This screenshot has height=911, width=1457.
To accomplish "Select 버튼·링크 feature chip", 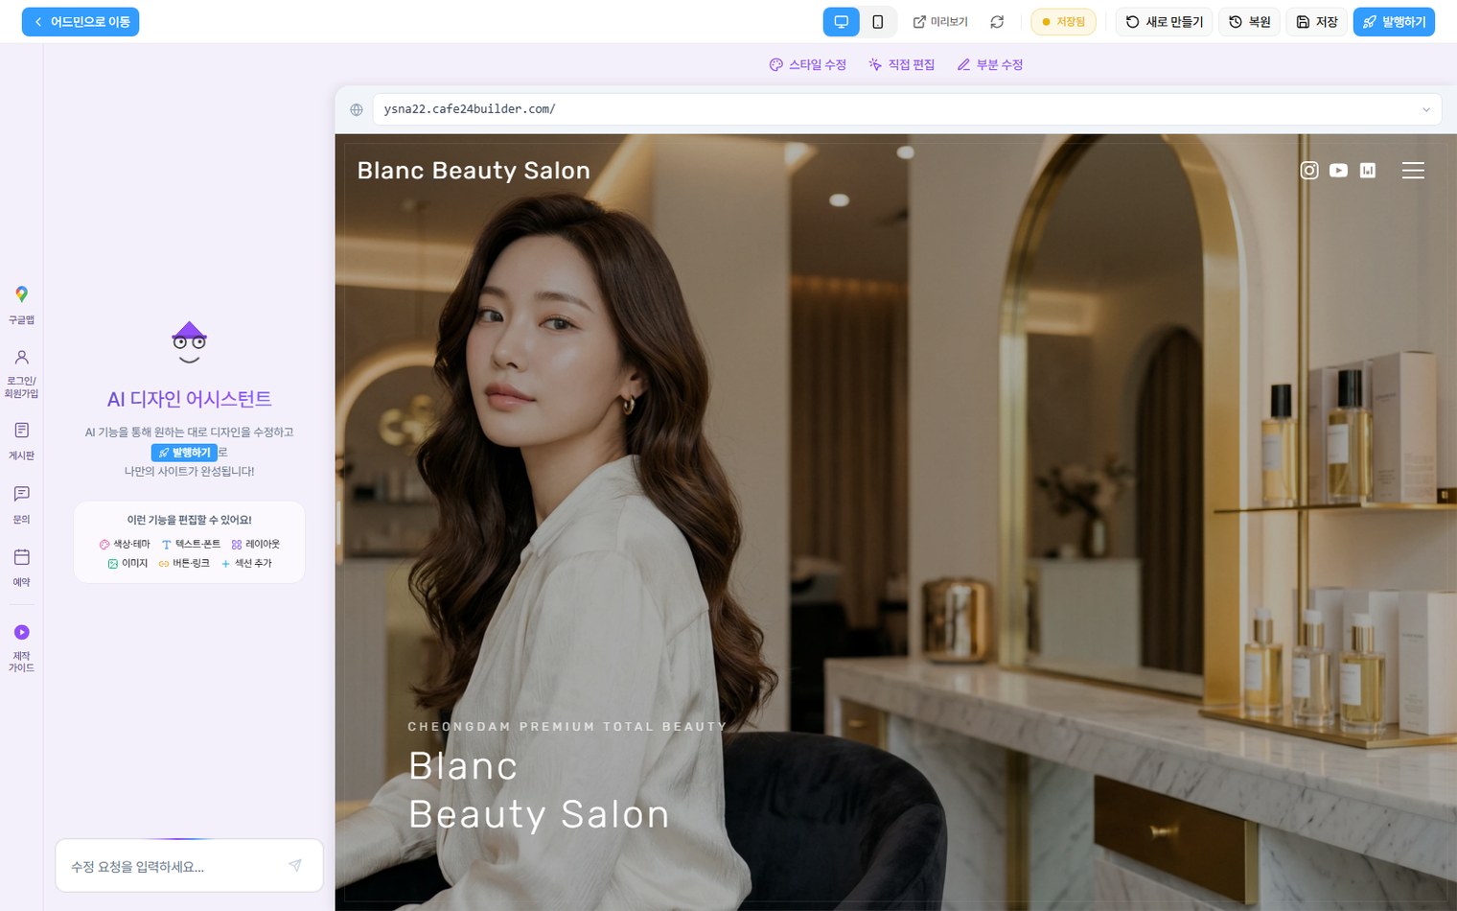I will tap(184, 564).
